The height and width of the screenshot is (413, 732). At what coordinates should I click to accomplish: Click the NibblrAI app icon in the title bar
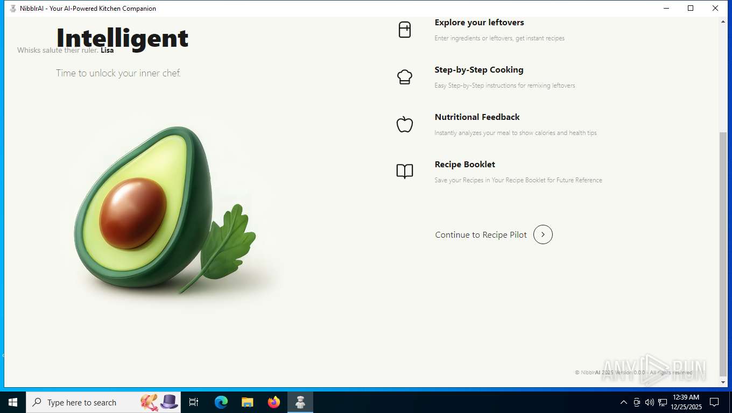(x=13, y=8)
